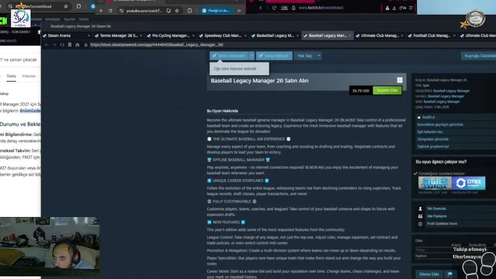Reload the Twitch browser window
The image size is (496, 279).
274,8
